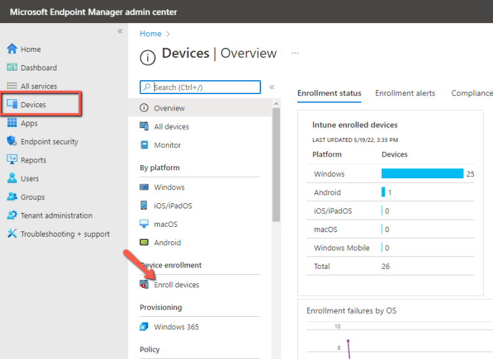Click the Devices monitor icon in sidebar
493x359 pixels.
click(12, 104)
